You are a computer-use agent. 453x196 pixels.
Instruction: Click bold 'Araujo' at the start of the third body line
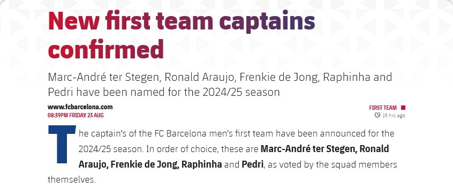(93, 165)
